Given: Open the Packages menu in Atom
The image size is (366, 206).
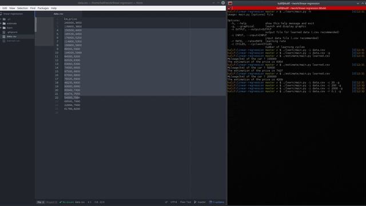Looking at the screenshot, I should [43, 8].
